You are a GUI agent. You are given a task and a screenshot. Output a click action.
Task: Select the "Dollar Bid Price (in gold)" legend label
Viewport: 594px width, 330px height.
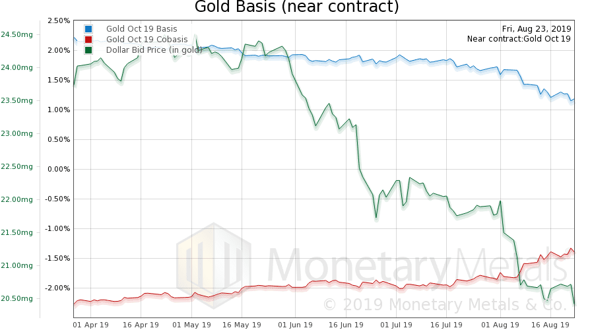click(x=154, y=50)
